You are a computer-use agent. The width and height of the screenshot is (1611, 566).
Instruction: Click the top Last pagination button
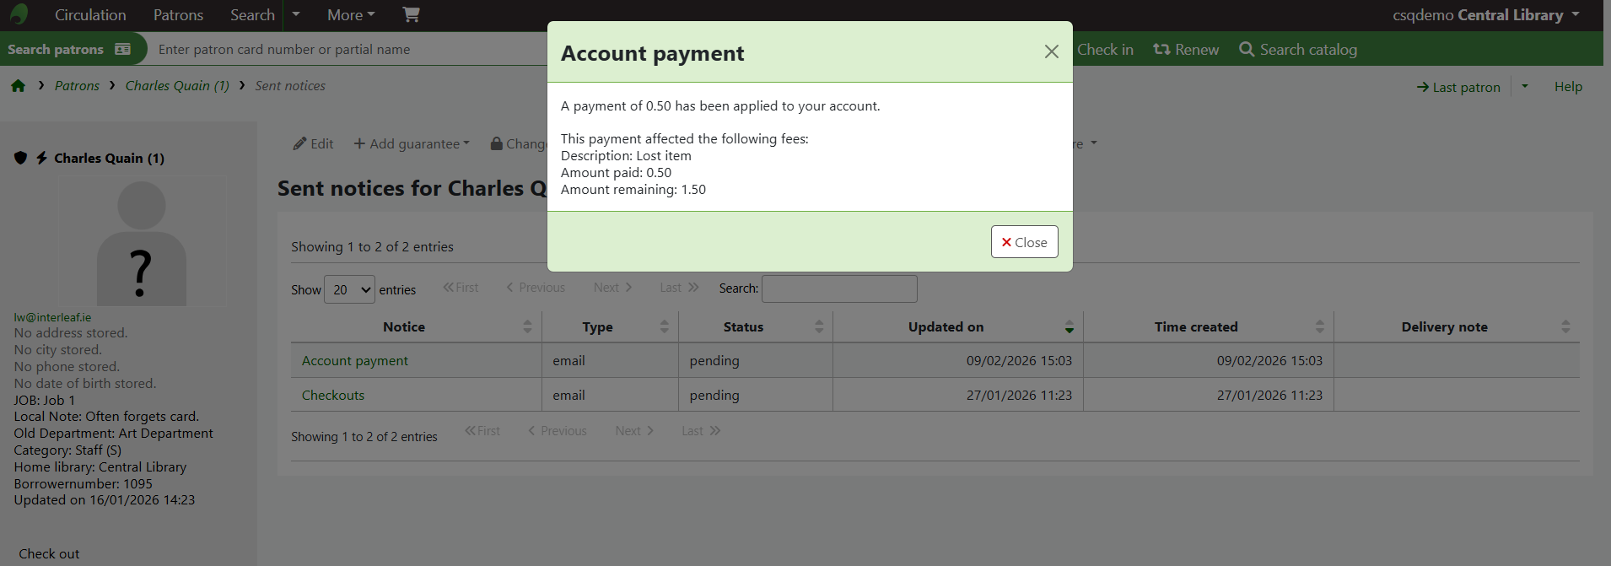click(x=679, y=288)
